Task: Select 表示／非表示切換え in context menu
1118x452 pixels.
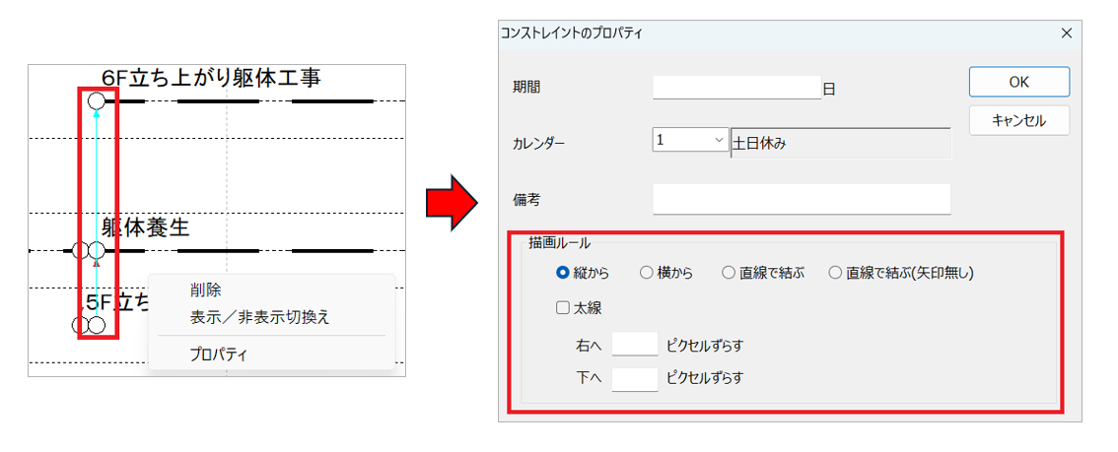Action: (259, 317)
